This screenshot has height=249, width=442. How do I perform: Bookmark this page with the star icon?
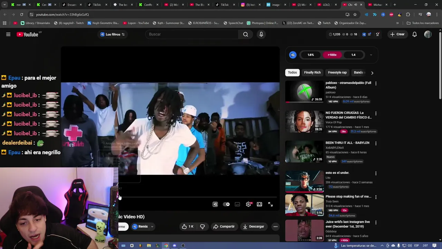pos(355,15)
